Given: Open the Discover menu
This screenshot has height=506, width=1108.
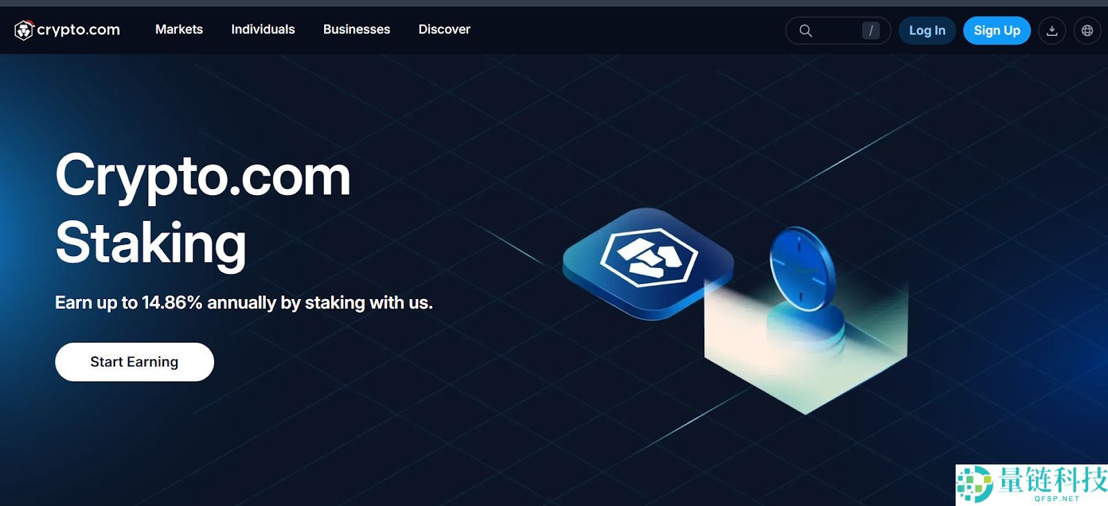Looking at the screenshot, I should pos(445,29).
